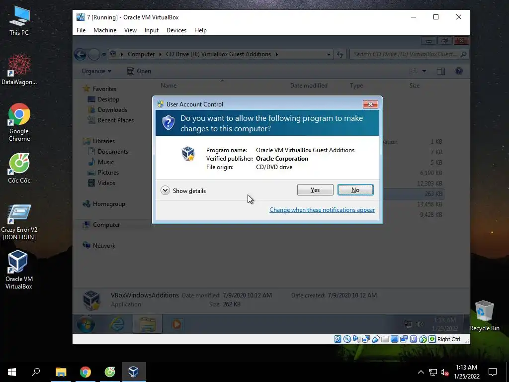The image size is (509, 382).
Task: Click the breadcrumb arrow after Computer
Action: pos(161,54)
